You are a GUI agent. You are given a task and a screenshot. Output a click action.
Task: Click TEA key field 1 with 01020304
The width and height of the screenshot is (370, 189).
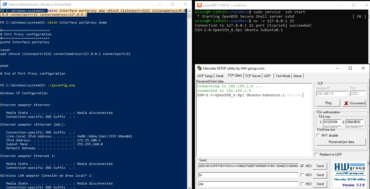point(332,122)
